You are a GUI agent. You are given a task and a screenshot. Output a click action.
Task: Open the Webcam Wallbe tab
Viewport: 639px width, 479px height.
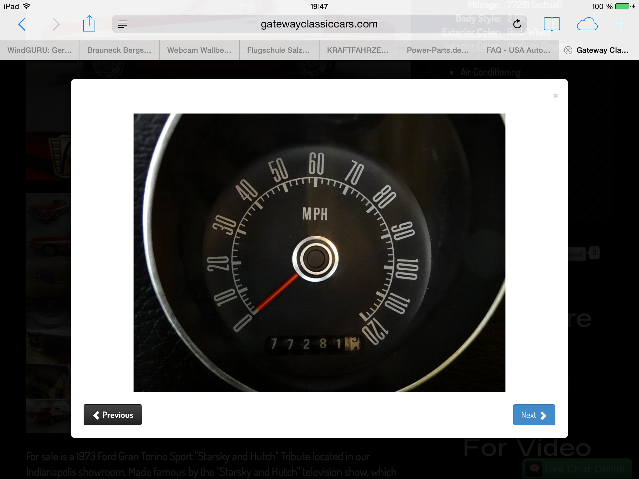pos(199,50)
